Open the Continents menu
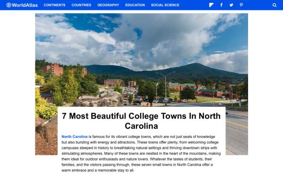Viewport: 283px width, 178px height. 54,5
